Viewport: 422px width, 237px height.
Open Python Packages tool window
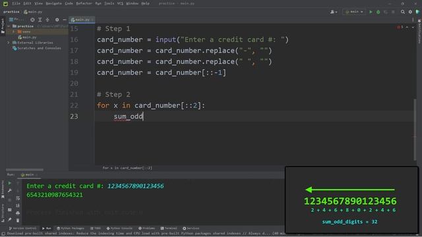pyautogui.click(x=71, y=228)
